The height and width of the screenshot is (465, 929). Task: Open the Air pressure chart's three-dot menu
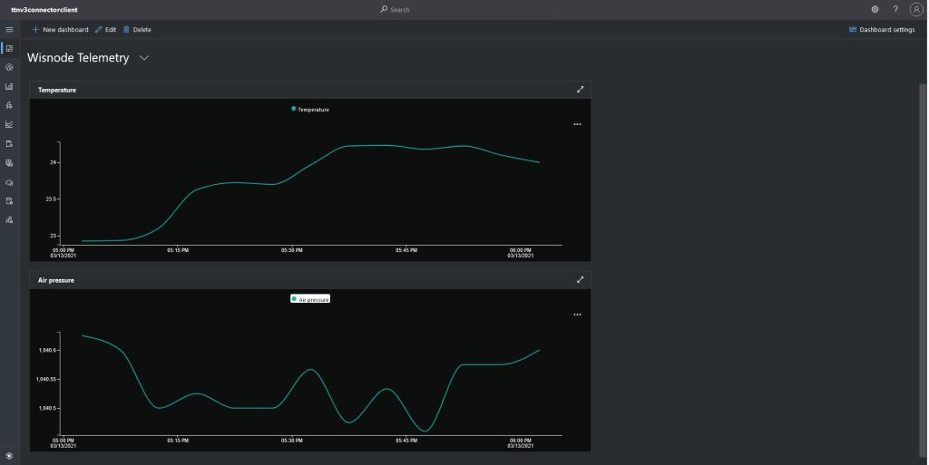pyautogui.click(x=577, y=315)
